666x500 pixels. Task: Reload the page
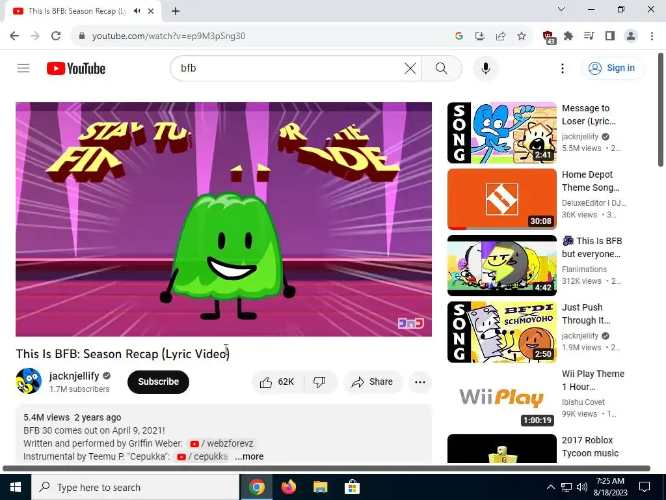(56, 36)
